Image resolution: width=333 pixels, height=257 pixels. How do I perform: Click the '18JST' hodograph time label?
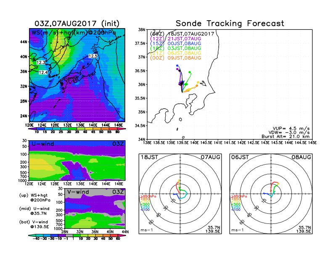[150, 157]
